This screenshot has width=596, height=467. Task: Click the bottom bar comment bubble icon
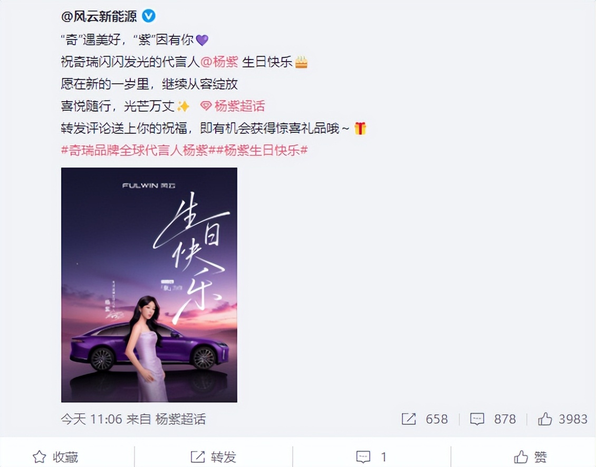tap(363, 457)
